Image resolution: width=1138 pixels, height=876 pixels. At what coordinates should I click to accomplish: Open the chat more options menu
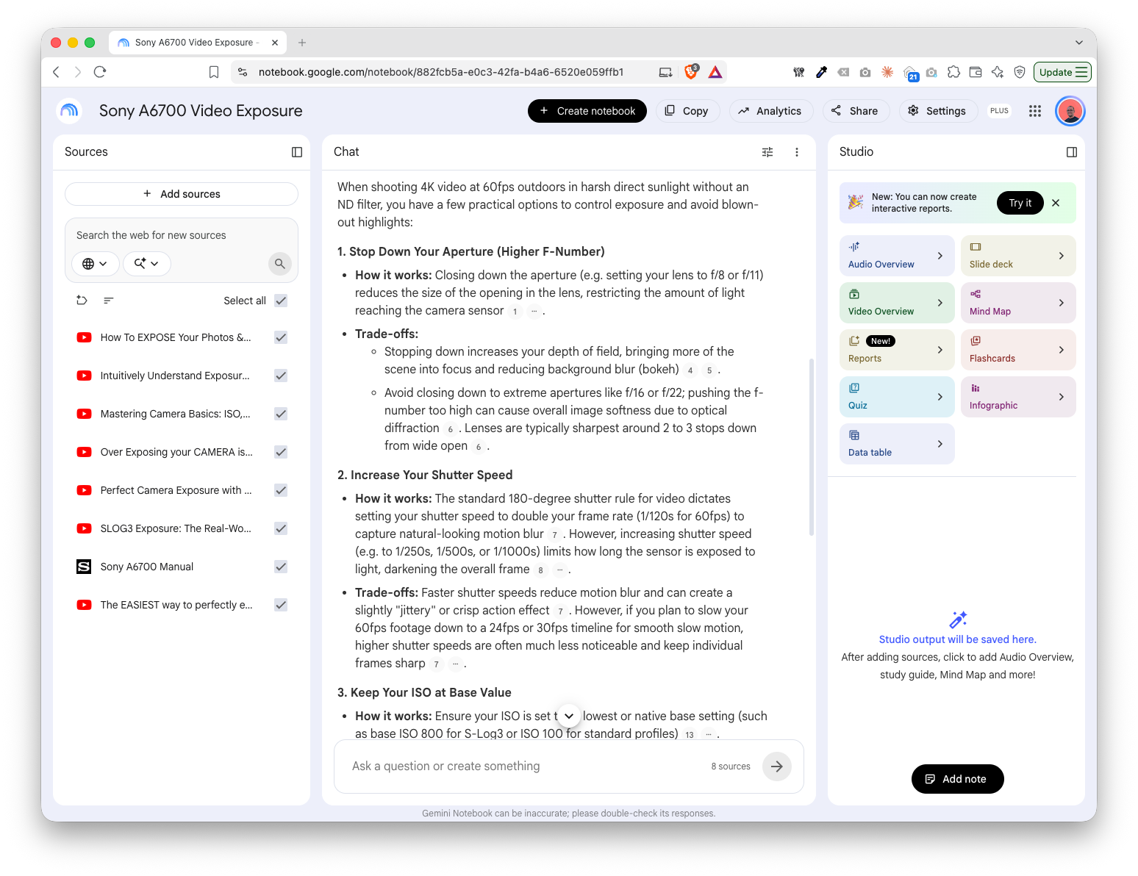click(797, 152)
